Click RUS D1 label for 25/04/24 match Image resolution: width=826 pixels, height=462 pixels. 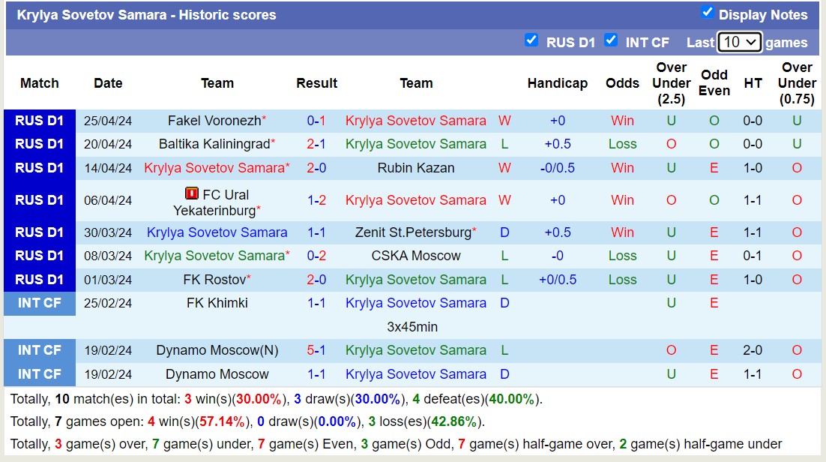click(40, 121)
